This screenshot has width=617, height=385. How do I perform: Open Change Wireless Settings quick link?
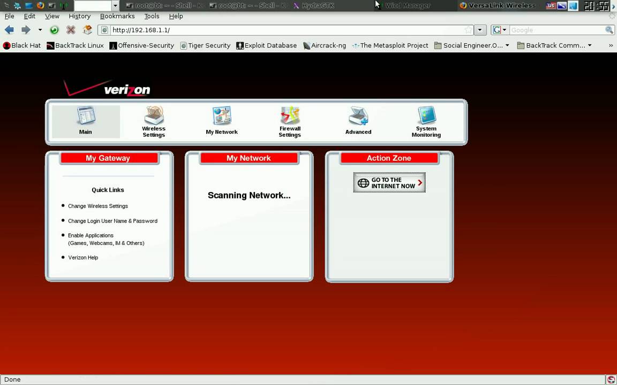[x=97, y=206]
